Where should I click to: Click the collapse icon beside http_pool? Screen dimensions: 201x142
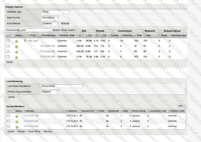click(25, 41)
